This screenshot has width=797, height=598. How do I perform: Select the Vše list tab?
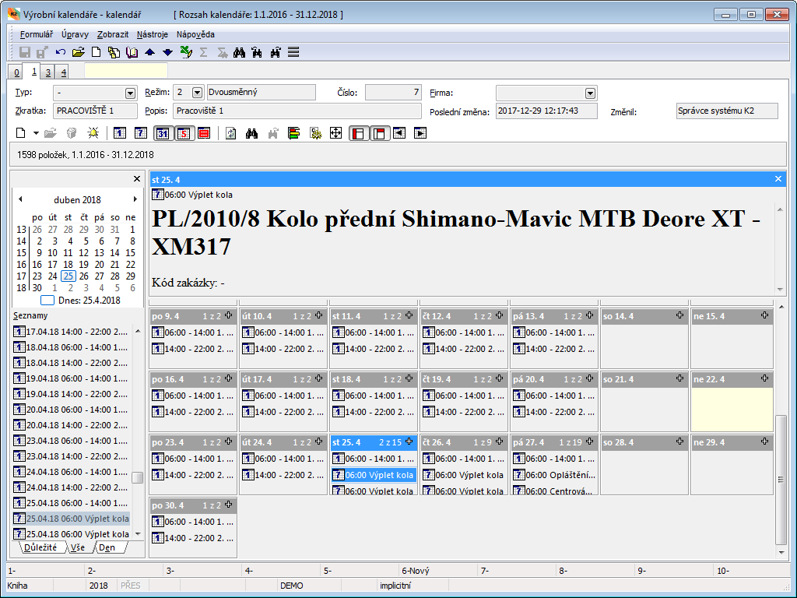pos(78,547)
